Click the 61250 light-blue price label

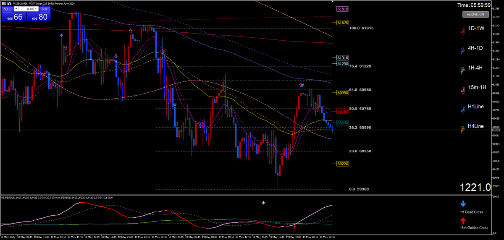[x=343, y=64]
